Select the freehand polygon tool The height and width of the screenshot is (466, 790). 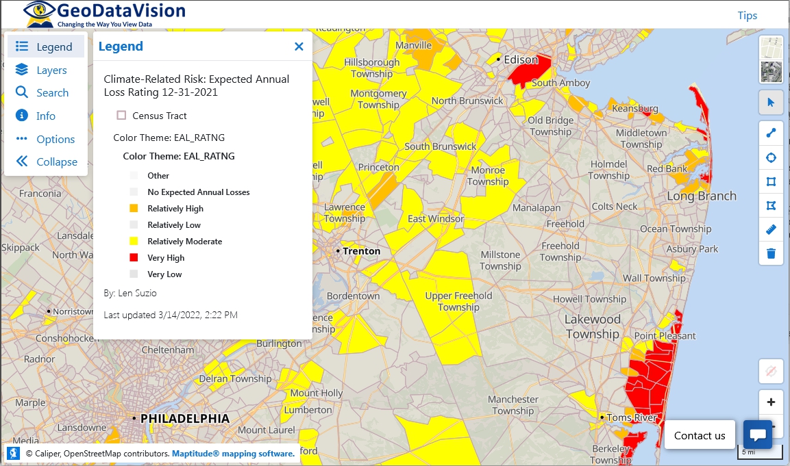coord(771,205)
